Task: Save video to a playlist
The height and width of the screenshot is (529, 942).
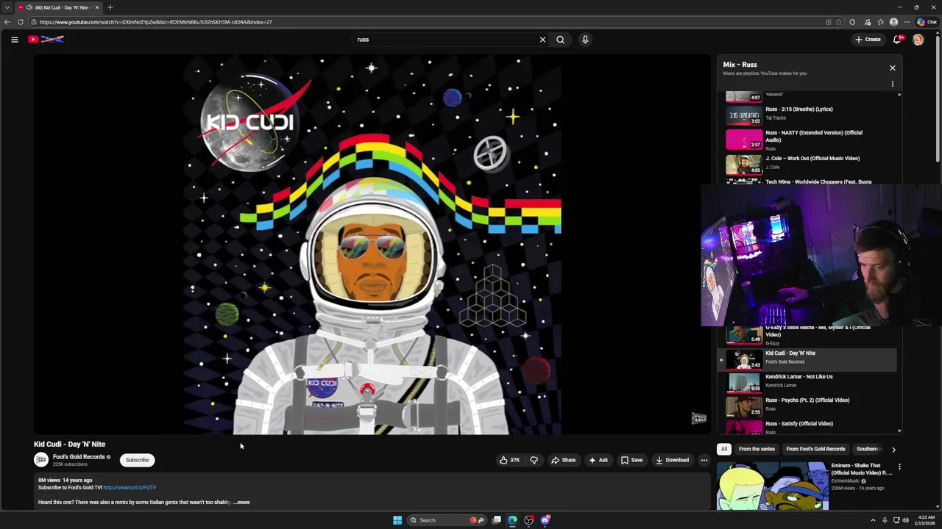Action: 631,460
